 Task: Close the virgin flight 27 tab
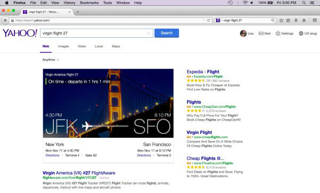click(69, 12)
